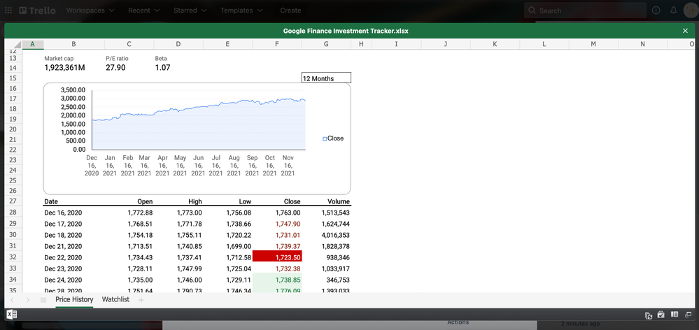Click the red highlighted 1,723.50 cell

point(277,257)
